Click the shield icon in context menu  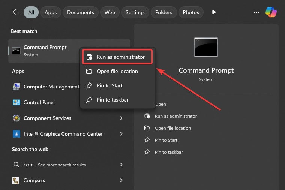pyautogui.click(x=89, y=57)
